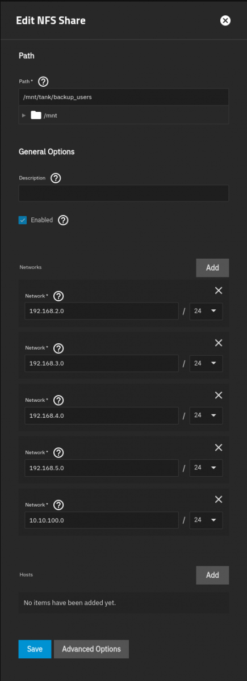Remove the 192.168.2.0 network entry

[x=219, y=291]
